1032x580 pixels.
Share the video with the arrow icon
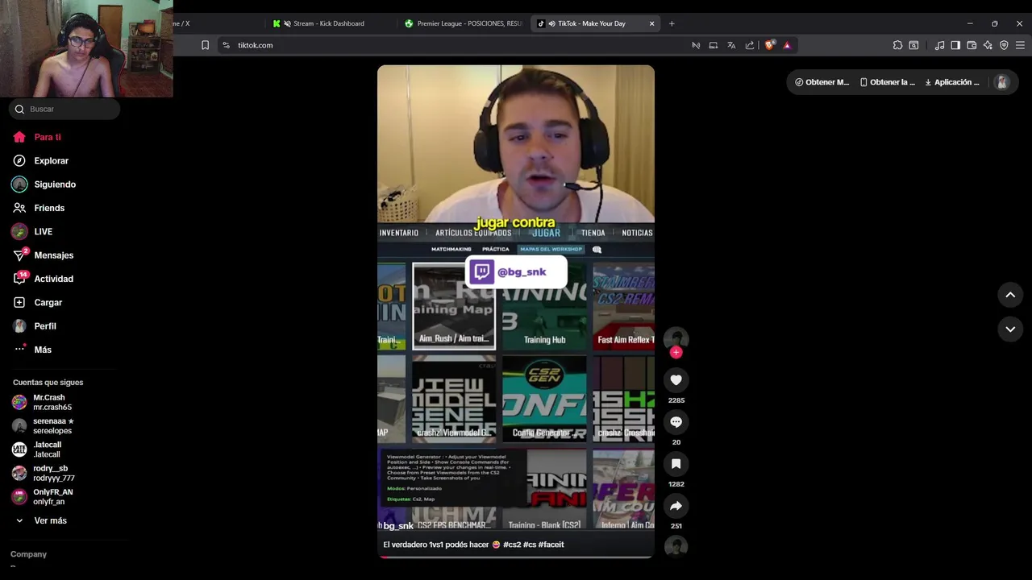tap(676, 506)
